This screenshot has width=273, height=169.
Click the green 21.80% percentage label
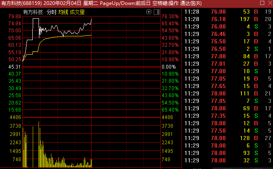pos(170,81)
